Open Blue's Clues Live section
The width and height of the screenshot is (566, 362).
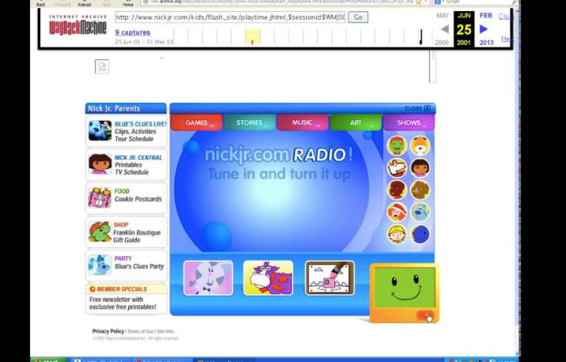(140, 131)
